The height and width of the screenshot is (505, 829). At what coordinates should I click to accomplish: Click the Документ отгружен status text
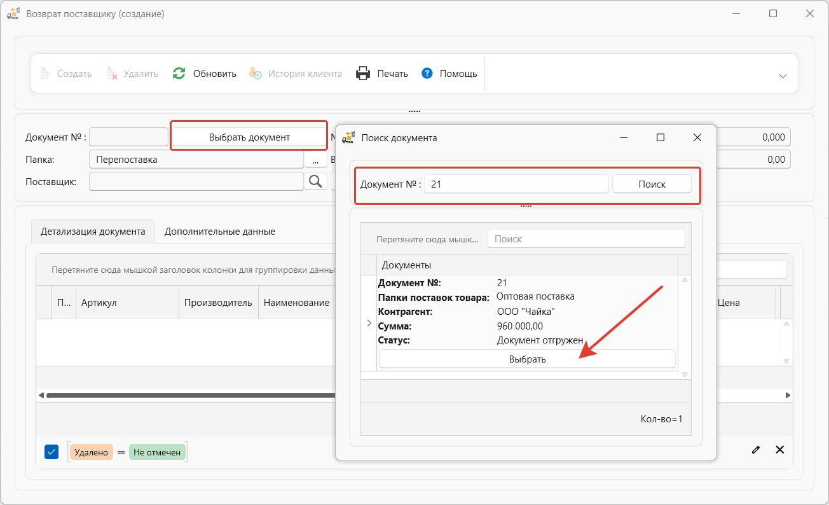click(540, 340)
